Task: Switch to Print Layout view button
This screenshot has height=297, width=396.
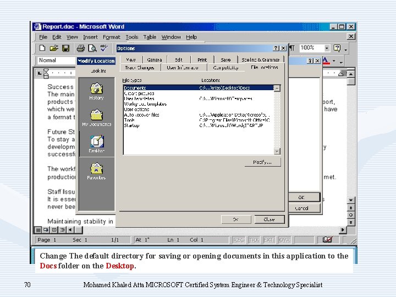Action: (x=54, y=230)
